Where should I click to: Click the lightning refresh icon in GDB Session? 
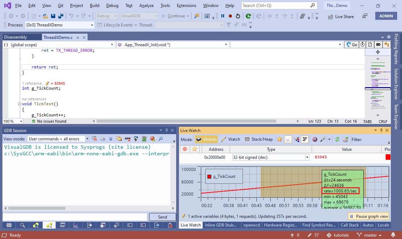(136, 139)
